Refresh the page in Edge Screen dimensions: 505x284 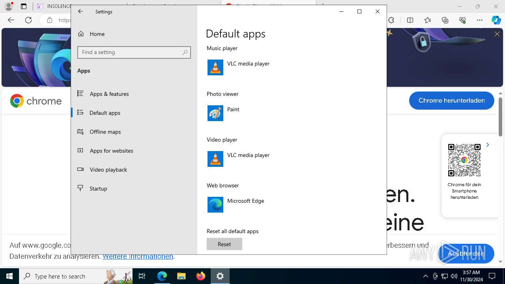pyautogui.click(x=28, y=20)
